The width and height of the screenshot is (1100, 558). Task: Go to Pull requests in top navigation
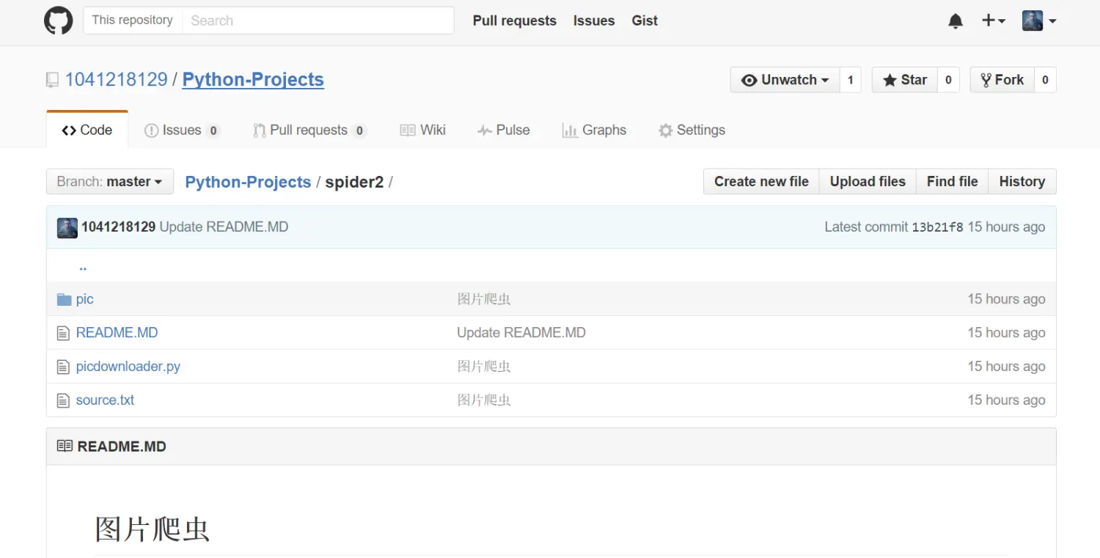(x=514, y=21)
